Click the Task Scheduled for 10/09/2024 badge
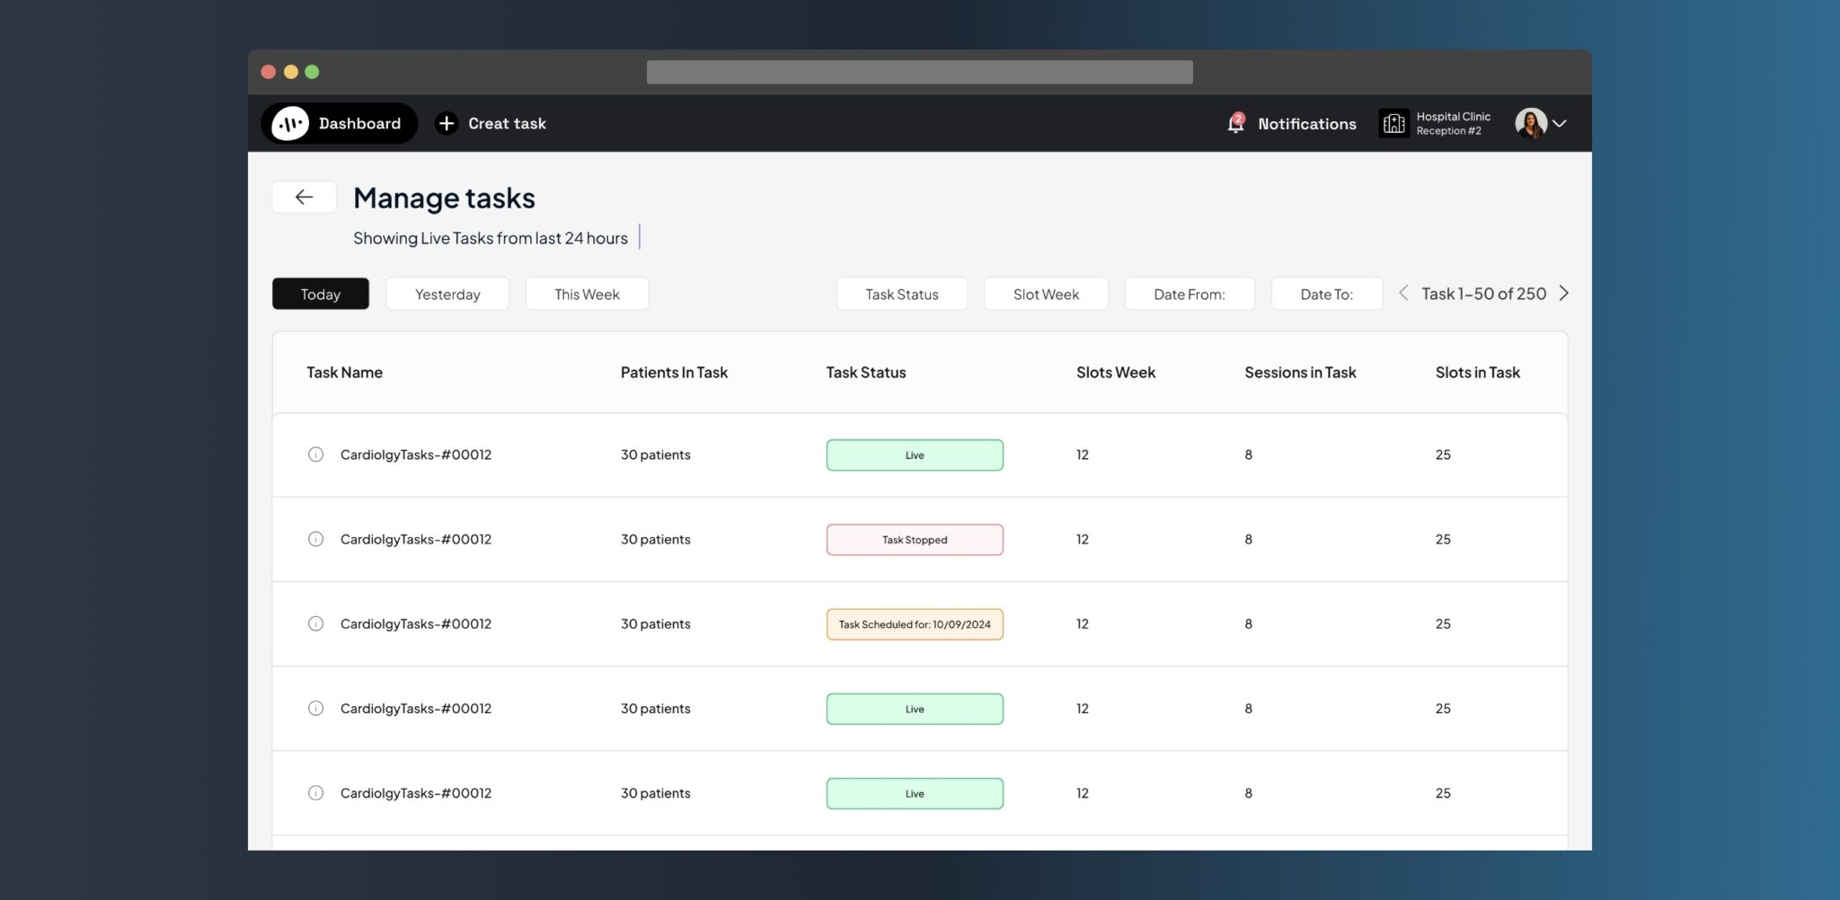The image size is (1840, 900). click(x=915, y=624)
